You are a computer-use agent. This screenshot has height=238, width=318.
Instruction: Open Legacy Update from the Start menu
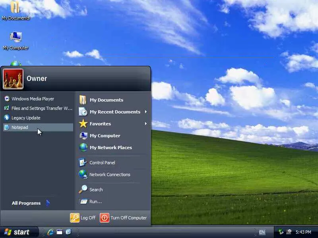tap(38, 118)
